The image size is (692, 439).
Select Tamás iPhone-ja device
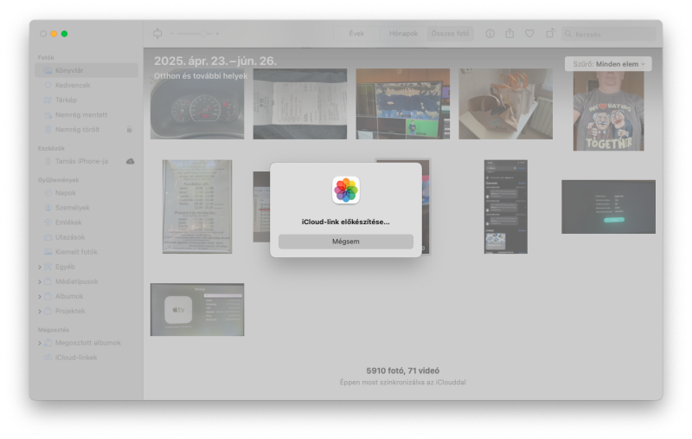[x=81, y=161]
